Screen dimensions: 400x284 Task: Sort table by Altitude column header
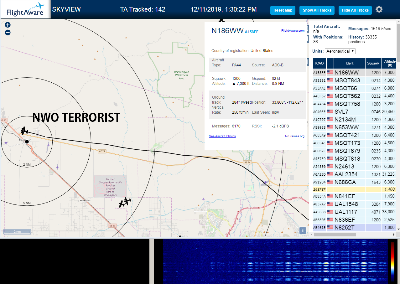(x=389, y=63)
